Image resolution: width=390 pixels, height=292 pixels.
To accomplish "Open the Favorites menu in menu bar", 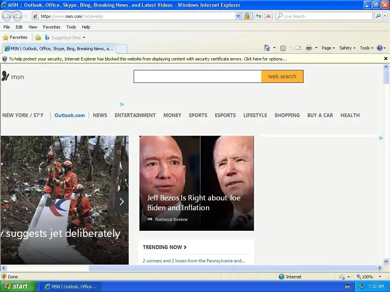I will (x=52, y=27).
